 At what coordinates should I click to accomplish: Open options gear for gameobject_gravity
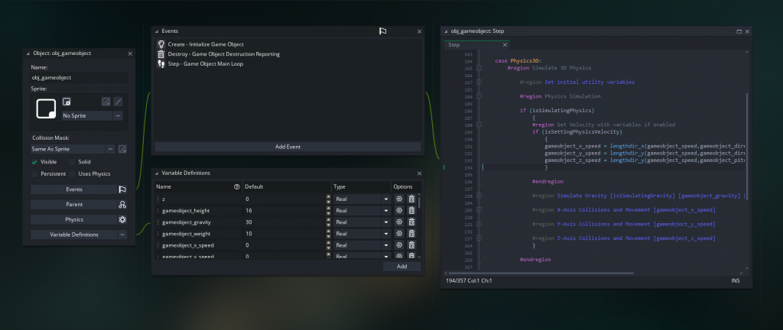pos(399,222)
